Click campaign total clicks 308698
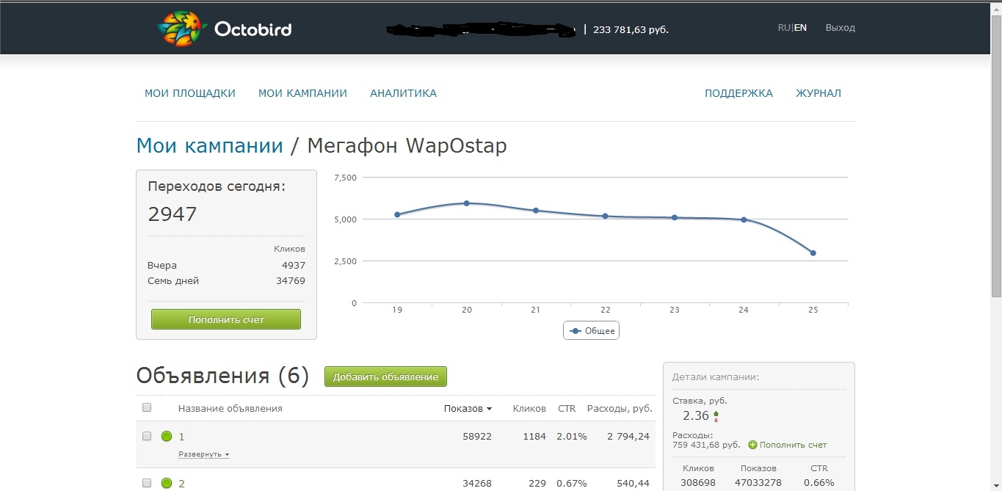This screenshot has width=1002, height=491. [x=698, y=483]
